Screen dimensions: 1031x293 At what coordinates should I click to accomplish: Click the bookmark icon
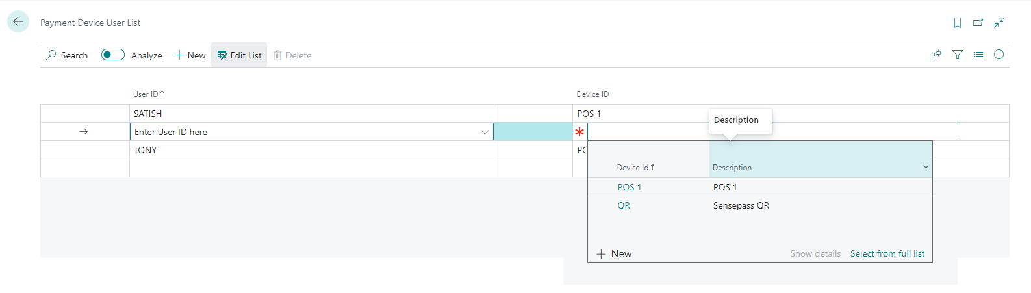[957, 23]
